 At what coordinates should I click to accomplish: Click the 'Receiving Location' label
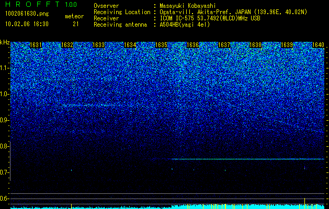click(122, 12)
